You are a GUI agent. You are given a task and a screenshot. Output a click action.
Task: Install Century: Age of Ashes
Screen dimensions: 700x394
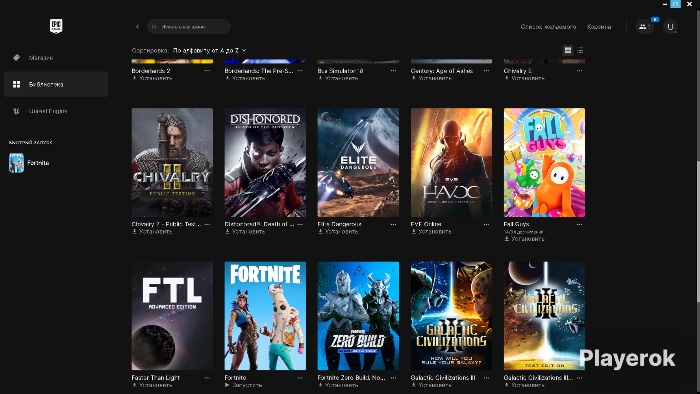(431, 78)
